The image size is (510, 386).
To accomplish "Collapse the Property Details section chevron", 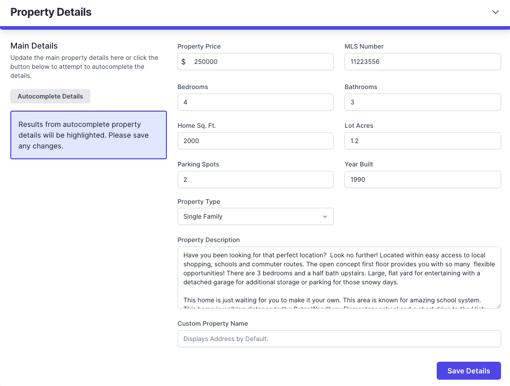I will 495,12.
